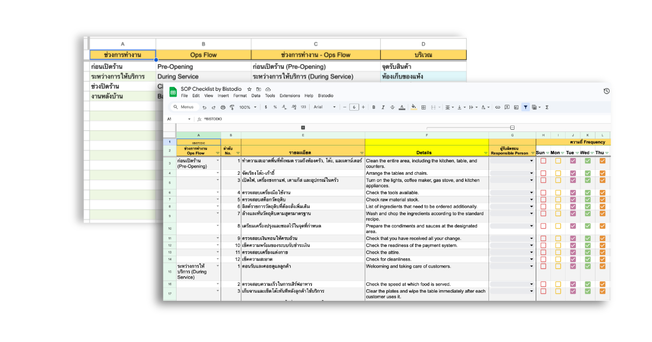This screenshot has height=342, width=652.
Task: Click the A1 name box field
Action: point(178,119)
